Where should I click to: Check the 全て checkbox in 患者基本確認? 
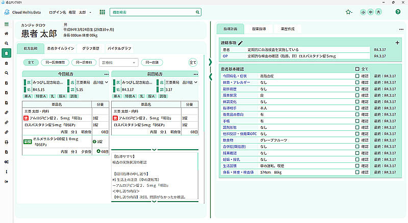357,68
